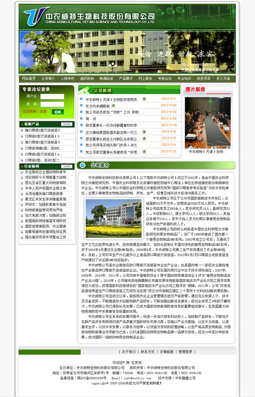Viewport: 255px width, 397px height.
Task: Go to 专业知识 navigation item
Action: coord(184,78)
